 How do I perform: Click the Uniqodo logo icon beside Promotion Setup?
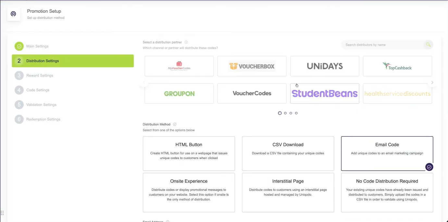(x=13, y=14)
